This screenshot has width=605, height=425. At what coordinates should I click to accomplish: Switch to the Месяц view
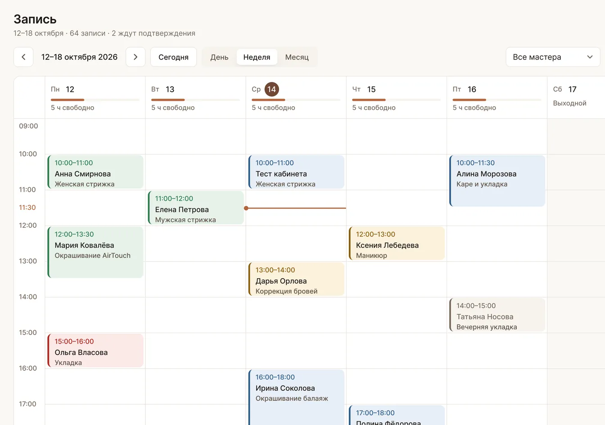[297, 57]
